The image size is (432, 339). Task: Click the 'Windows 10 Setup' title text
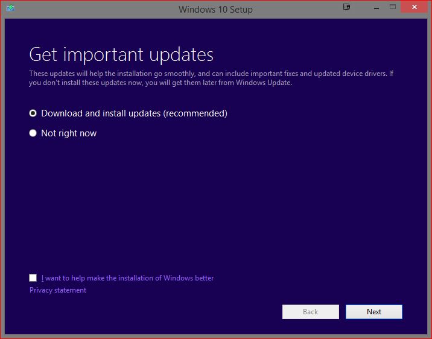(x=215, y=10)
